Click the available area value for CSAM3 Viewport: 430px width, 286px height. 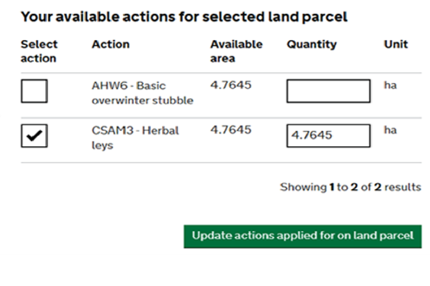231,130
